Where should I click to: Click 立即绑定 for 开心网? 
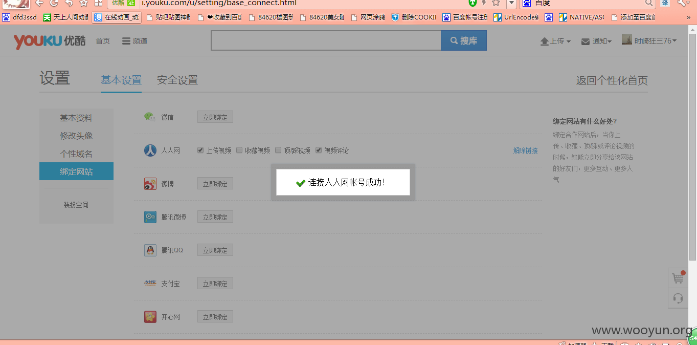(x=215, y=317)
